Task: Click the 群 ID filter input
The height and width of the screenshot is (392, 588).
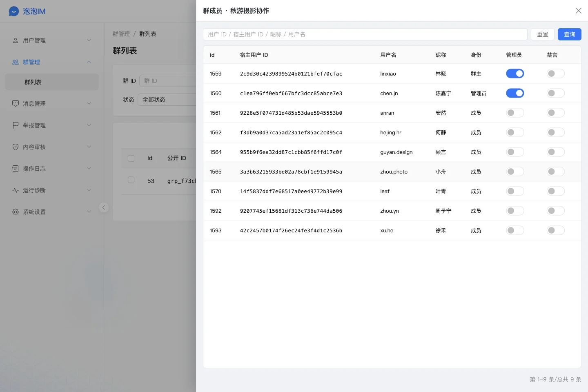Action: click(168, 81)
